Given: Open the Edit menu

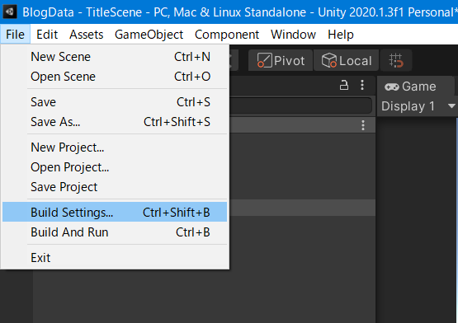Looking at the screenshot, I should pyautogui.click(x=47, y=35).
